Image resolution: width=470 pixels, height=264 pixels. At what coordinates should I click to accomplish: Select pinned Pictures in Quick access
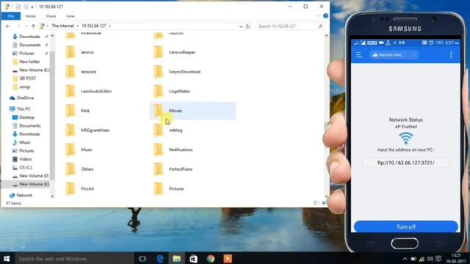tap(26, 54)
